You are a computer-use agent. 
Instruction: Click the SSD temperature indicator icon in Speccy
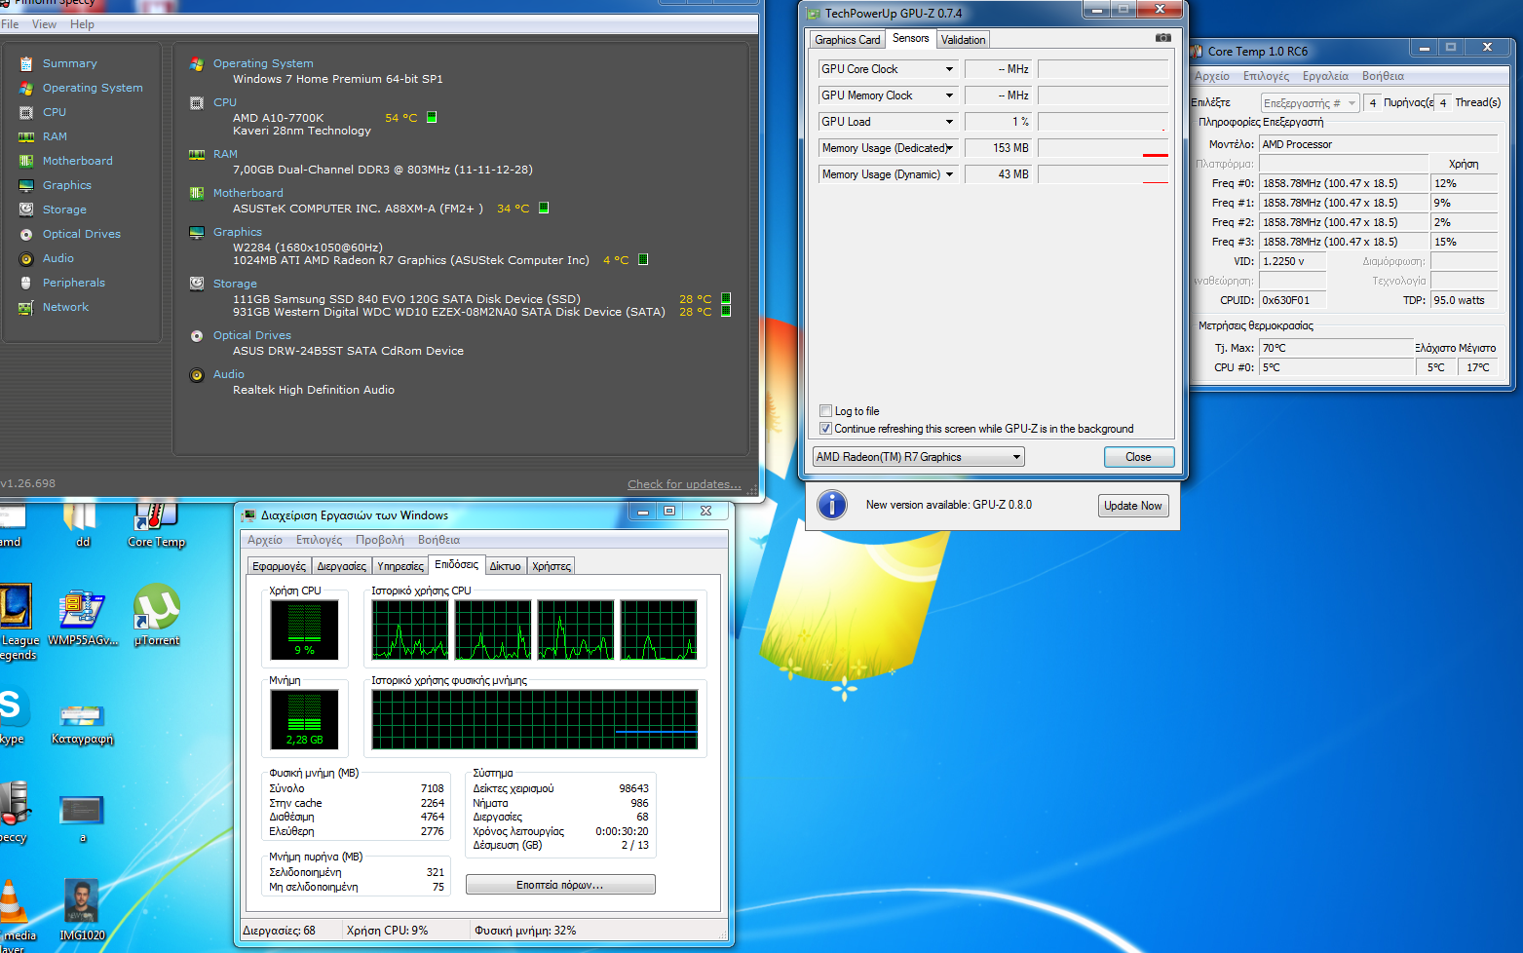725,298
